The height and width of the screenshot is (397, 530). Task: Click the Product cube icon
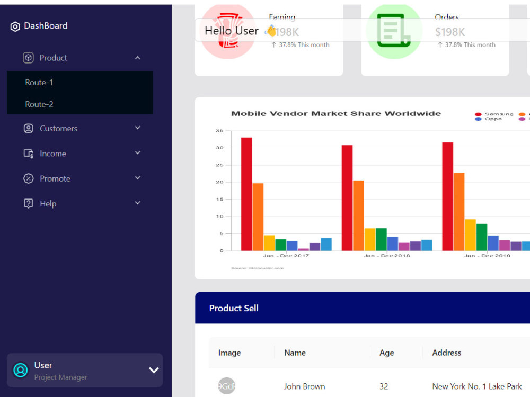coord(29,58)
